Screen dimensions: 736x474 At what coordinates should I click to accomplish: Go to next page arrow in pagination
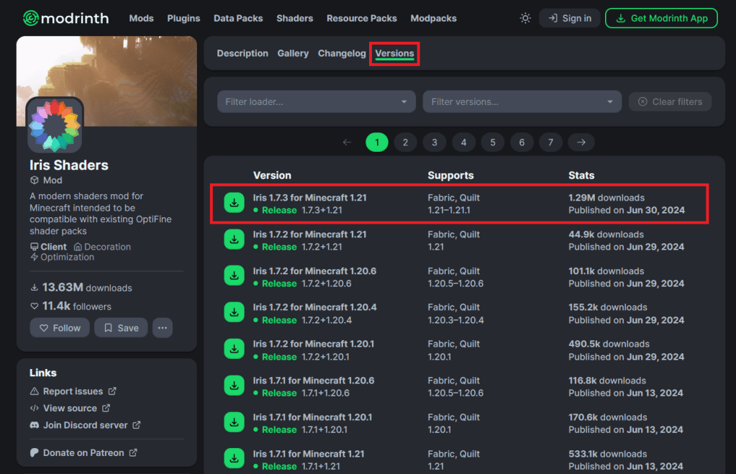click(581, 142)
